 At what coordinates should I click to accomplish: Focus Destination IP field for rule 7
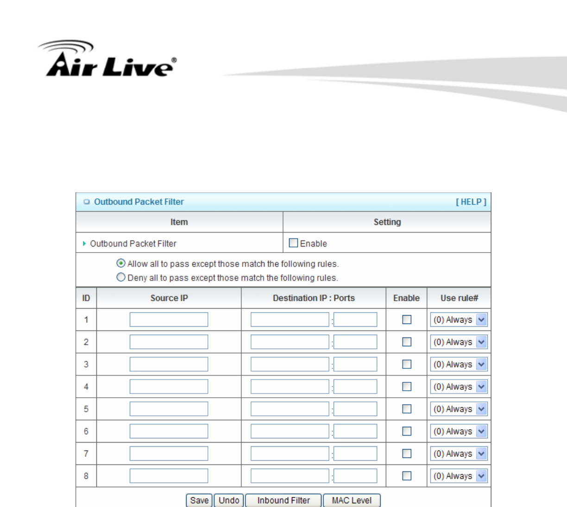290,453
